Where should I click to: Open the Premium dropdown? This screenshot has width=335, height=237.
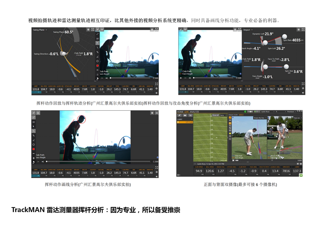292,112
